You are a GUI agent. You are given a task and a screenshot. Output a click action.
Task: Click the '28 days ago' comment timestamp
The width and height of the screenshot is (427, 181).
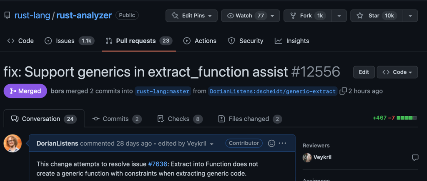coord(134,143)
